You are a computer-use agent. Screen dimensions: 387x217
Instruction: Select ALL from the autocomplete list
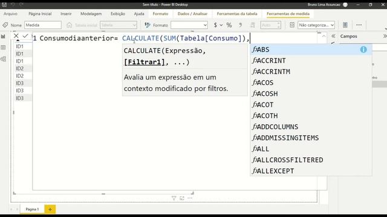click(311, 149)
